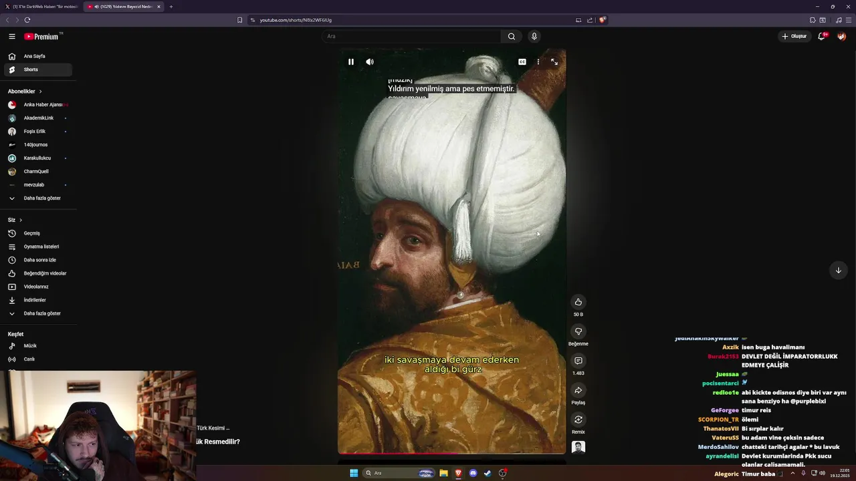Share page via address bar share icon
Viewport: 856px width, 481px height.
tap(590, 20)
